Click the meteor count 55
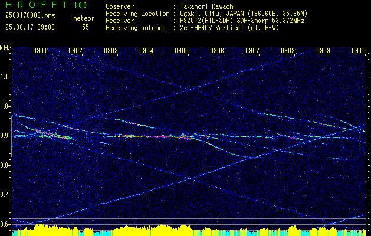This screenshot has height=236, width=371. [86, 27]
